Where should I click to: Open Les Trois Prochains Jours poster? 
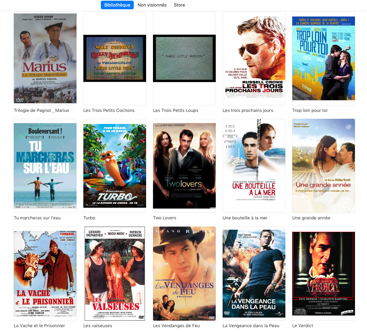click(254, 58)
